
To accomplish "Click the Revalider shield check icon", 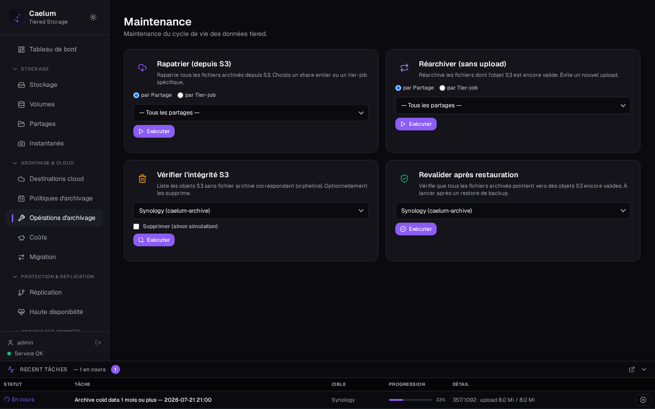I will pos(404,179).
